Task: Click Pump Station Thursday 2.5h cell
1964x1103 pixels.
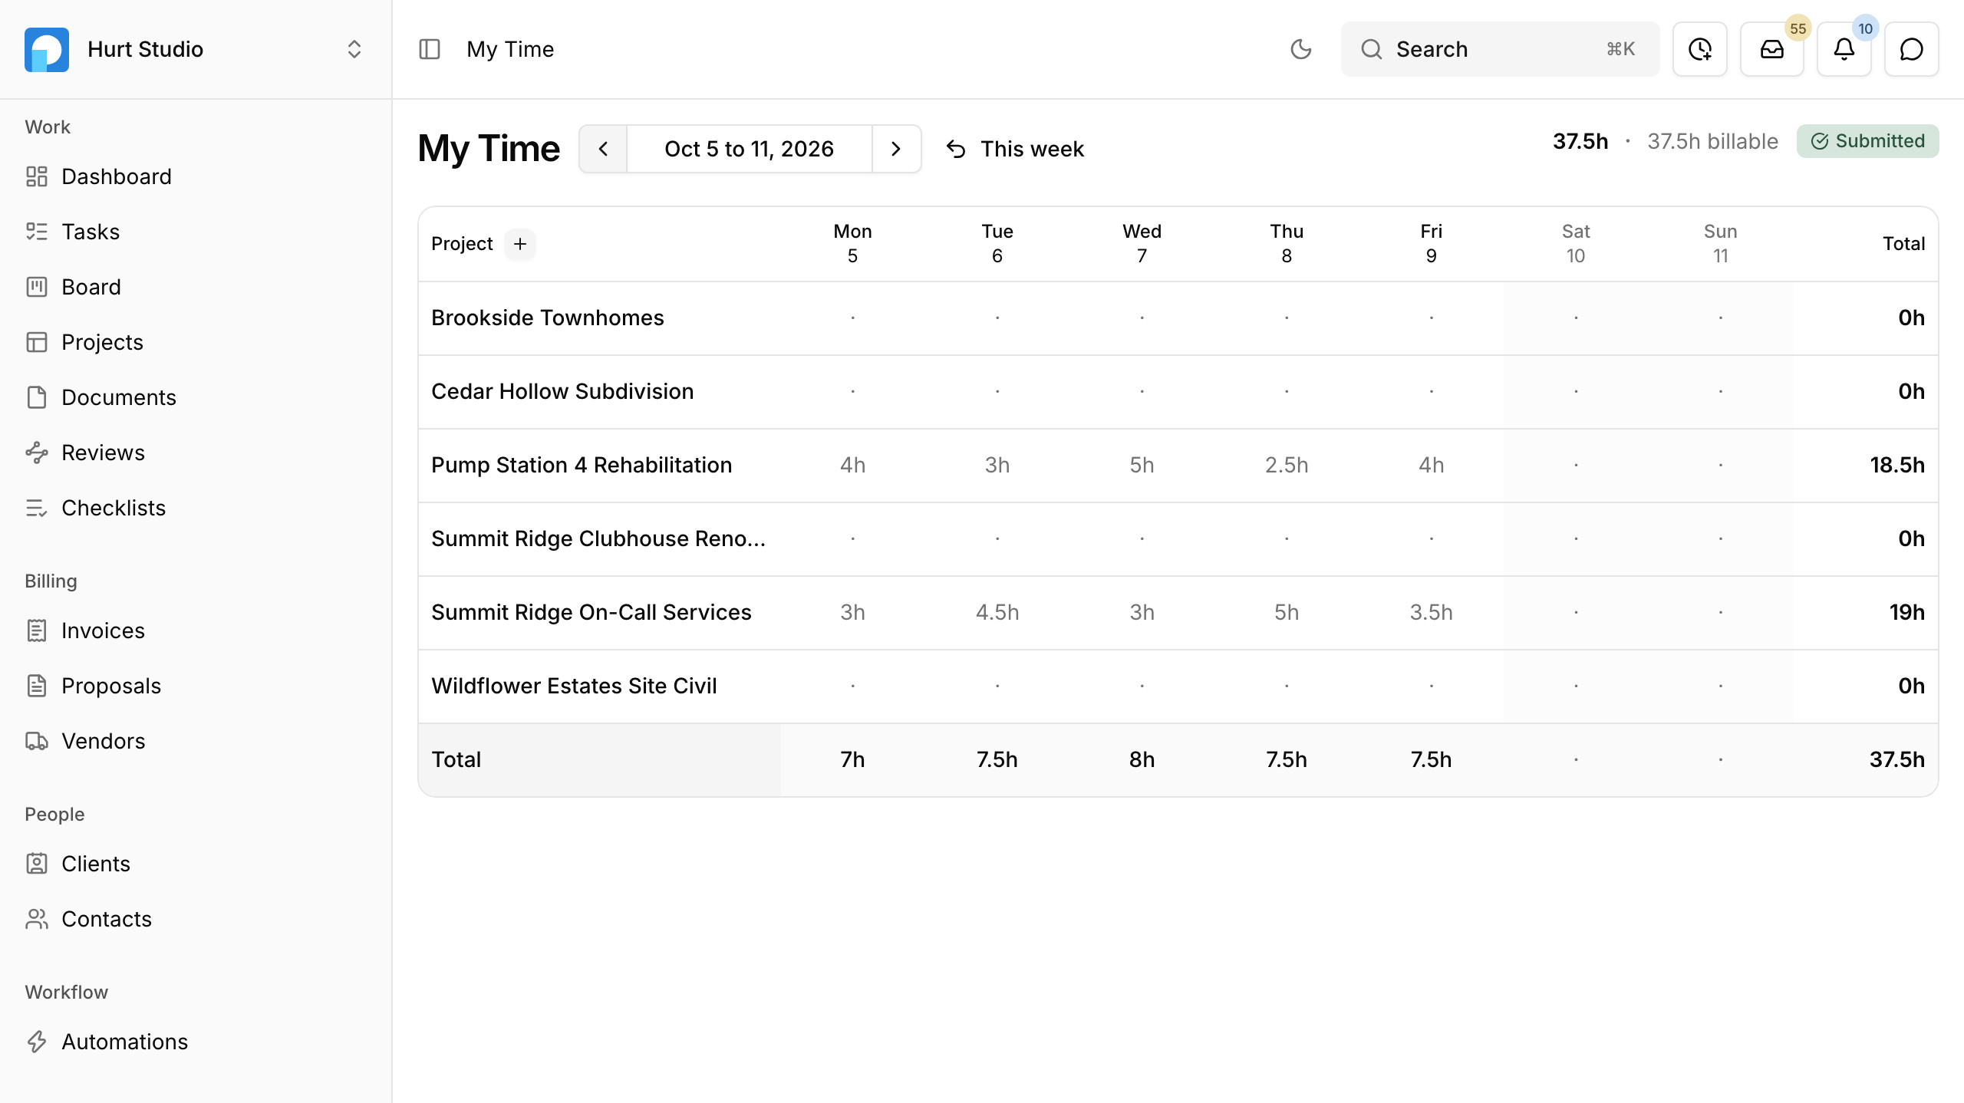Action: 1287,465
